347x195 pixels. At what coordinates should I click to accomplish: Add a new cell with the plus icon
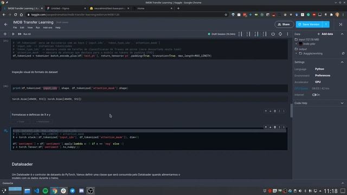click(5, 34)
